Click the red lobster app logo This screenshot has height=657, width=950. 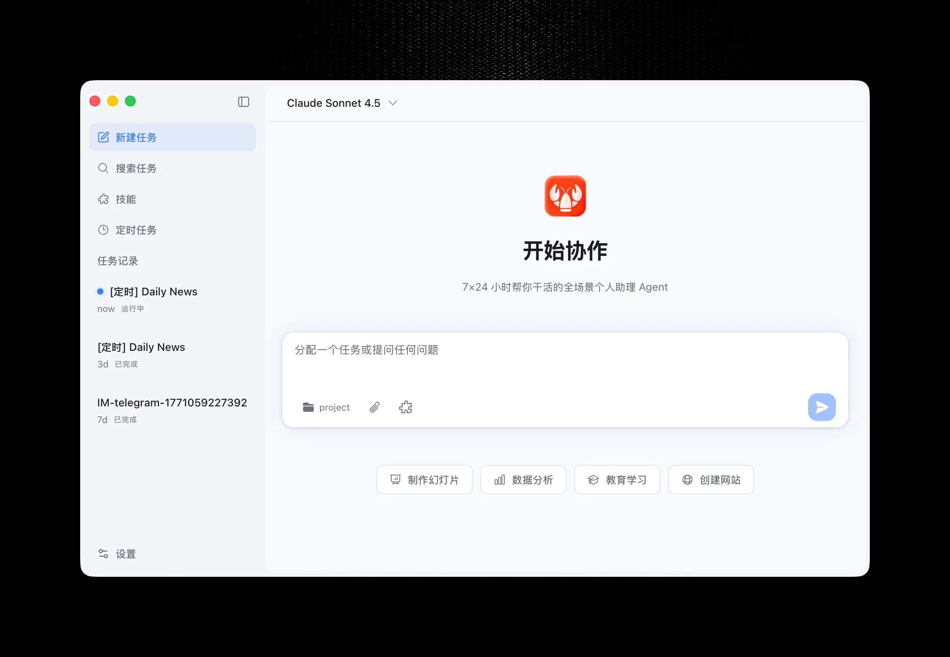[565, 196]
